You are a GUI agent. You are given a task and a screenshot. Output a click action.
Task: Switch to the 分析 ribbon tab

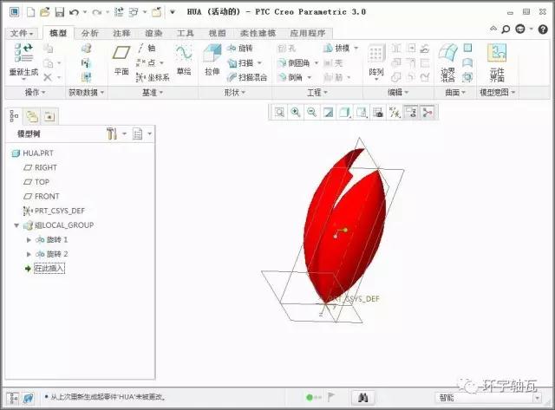point(90,32)
